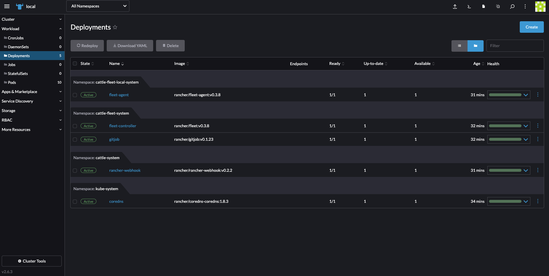Open the resource search icon
This screenshot has width=549, height=276.
click(512, 6)
